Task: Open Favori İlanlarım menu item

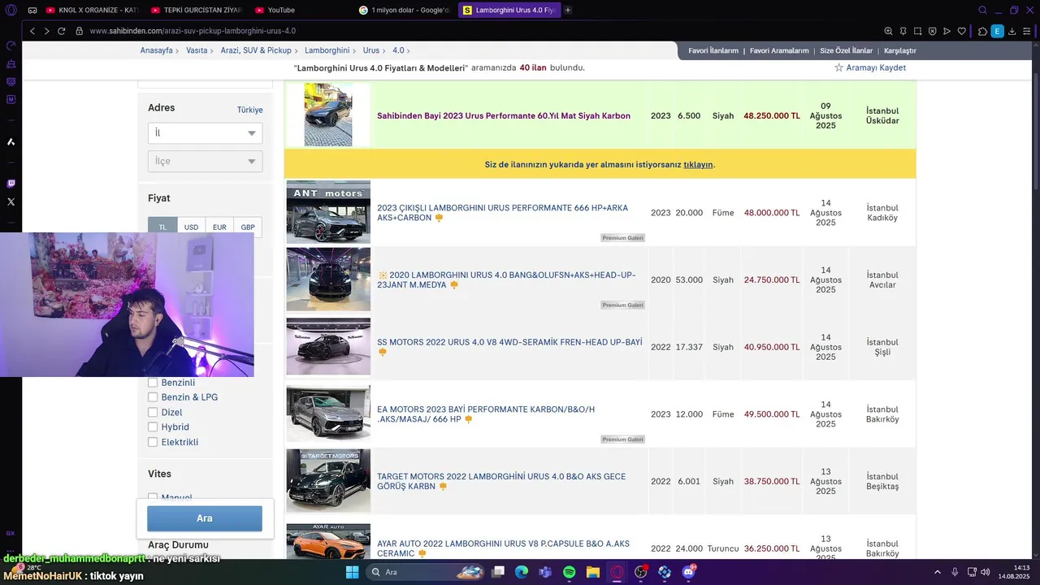Action: [x=713, y=50]
